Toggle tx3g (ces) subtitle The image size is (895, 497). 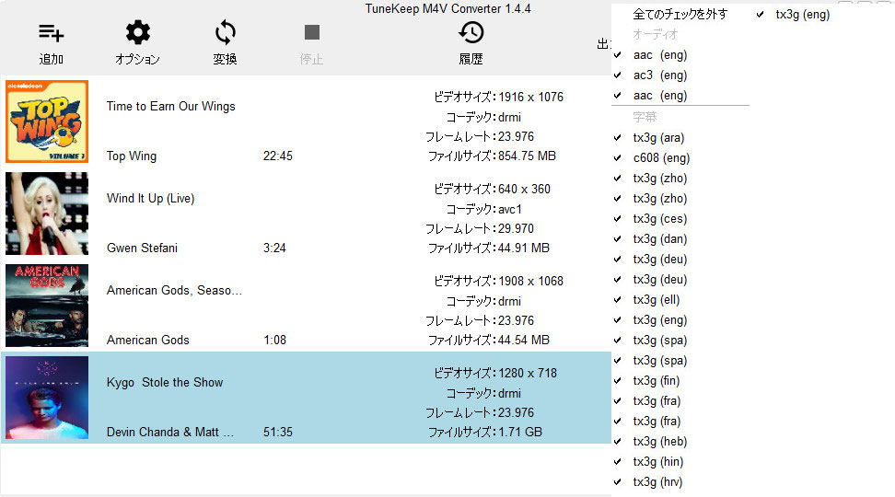[659, 219]
